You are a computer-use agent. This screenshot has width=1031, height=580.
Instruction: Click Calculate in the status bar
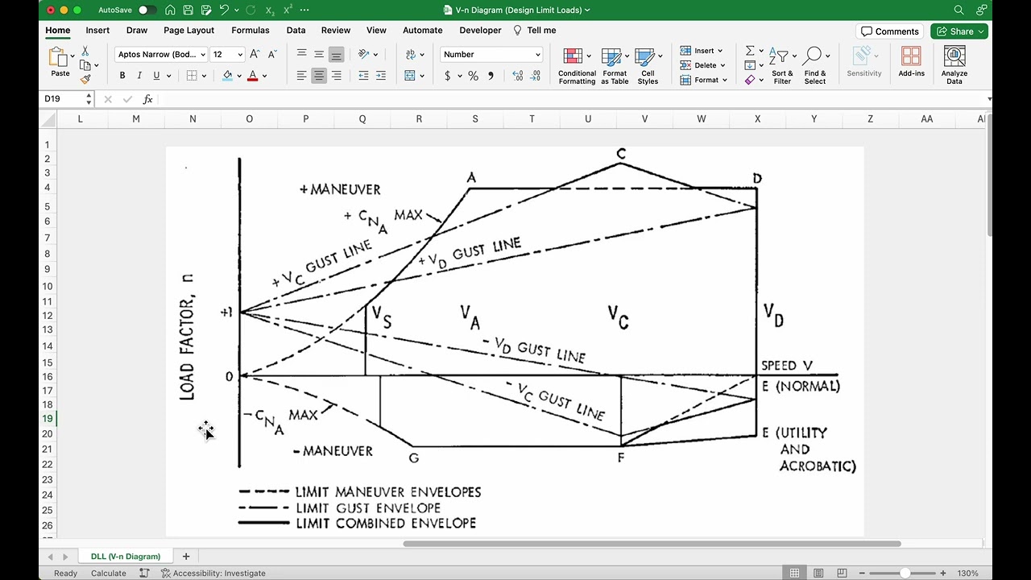click(x=108, y=573)
